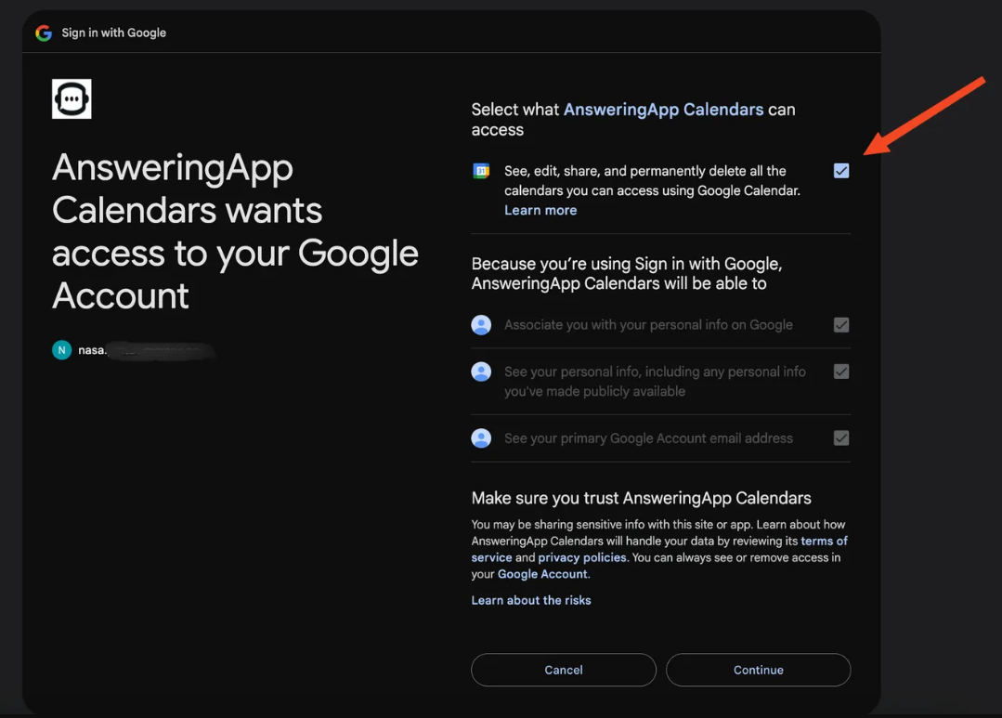The width and height of the screenshot is (1002, 718).
Task: Click 'You may be sharing sensitive info' paragraph
Action: 659,549
